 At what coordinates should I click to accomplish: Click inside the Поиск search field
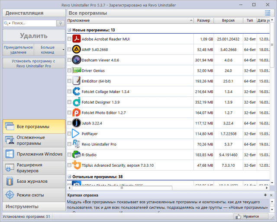pos(32,23)
